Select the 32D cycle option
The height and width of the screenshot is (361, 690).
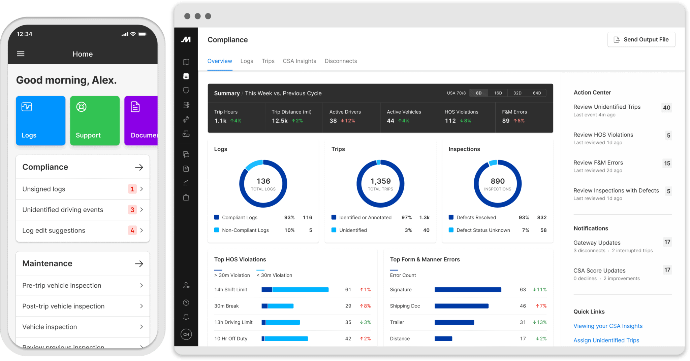(x=517, y=93)
